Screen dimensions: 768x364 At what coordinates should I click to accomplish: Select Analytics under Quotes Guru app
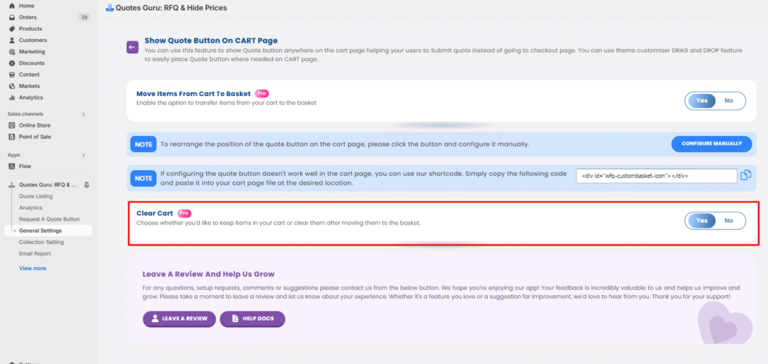(x=30, y=208)
